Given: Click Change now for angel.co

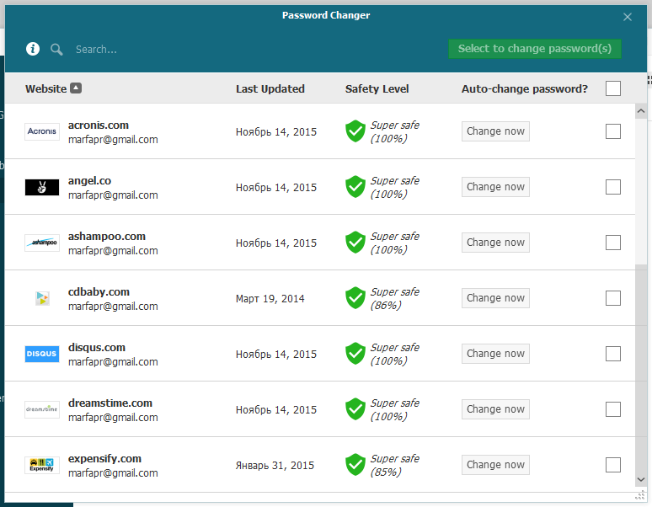Looking at the screenshot, I should [x=495, y=187].
